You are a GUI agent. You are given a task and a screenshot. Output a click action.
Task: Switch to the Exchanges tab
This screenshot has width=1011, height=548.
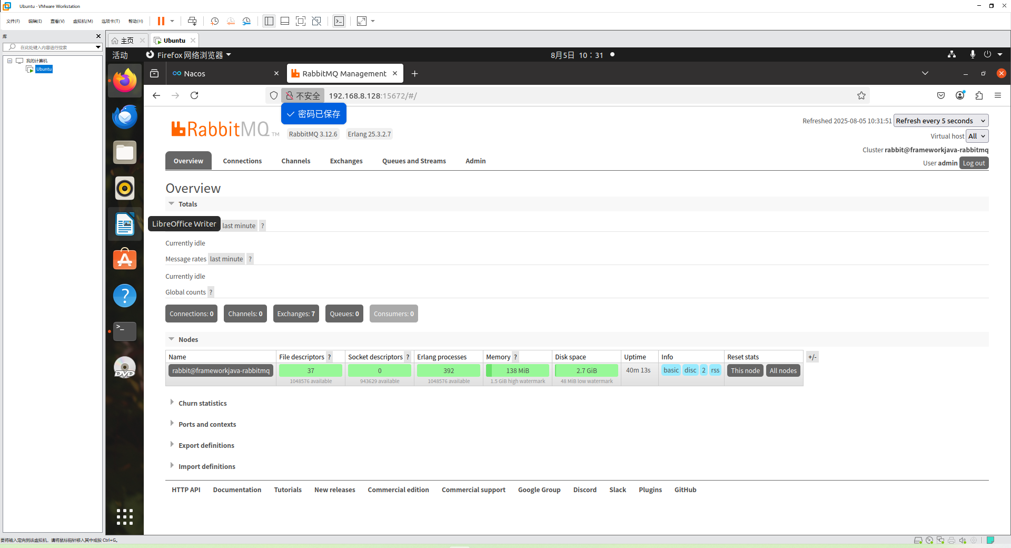pos(346,161)
